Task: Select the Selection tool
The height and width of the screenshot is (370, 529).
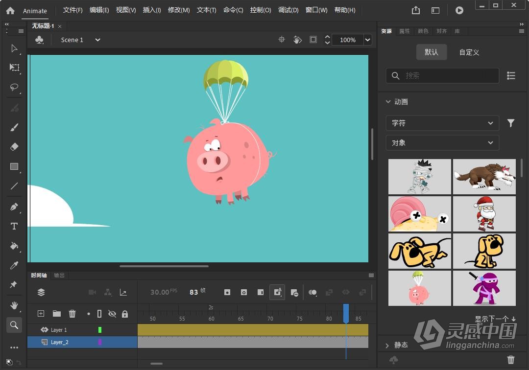Action: [14, 48]
